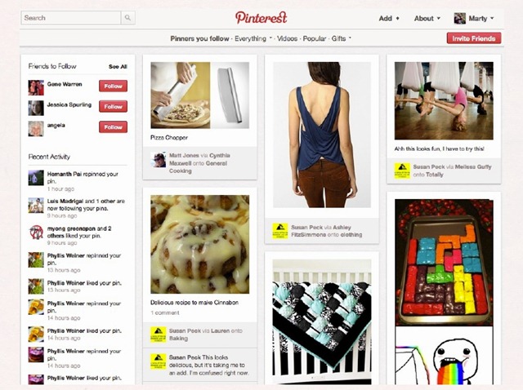Open the Cinnabon recipe pin image
Image resolution: width=523 pixels, height=390 pixels.
199,244
